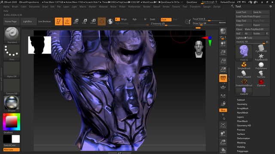
Task: Click the Save As button
Action: pos(261,12)
